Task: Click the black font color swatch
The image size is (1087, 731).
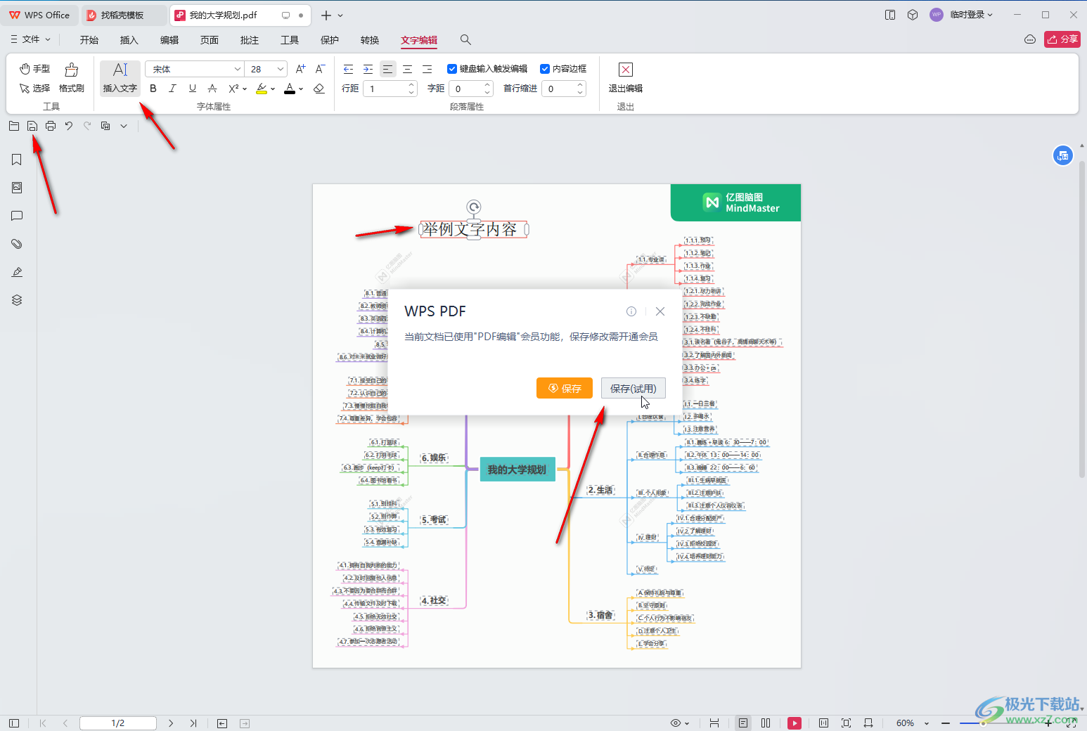Action: click(290, 89)
